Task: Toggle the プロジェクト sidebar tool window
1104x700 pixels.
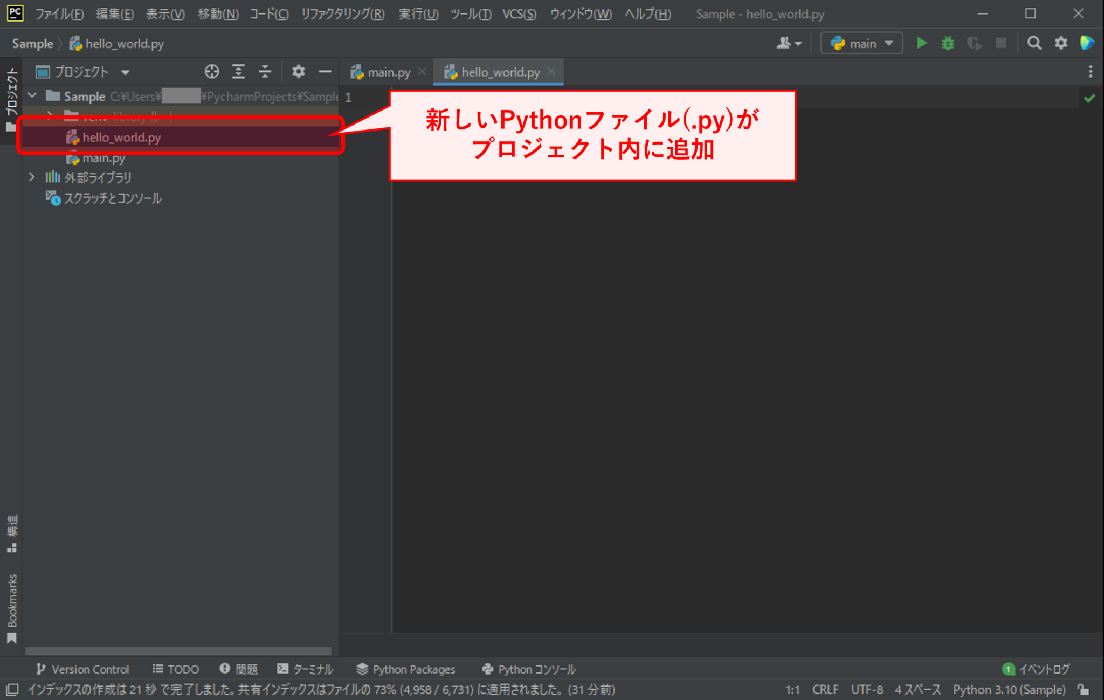Action: (x=11, y=100)
